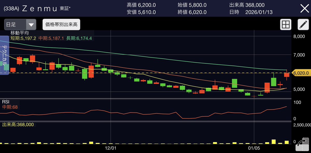This screenshot has height=153, width=311.
Task: Tap the (338A) ticker code
Action: pyautogui.click(x=11, y=9)
